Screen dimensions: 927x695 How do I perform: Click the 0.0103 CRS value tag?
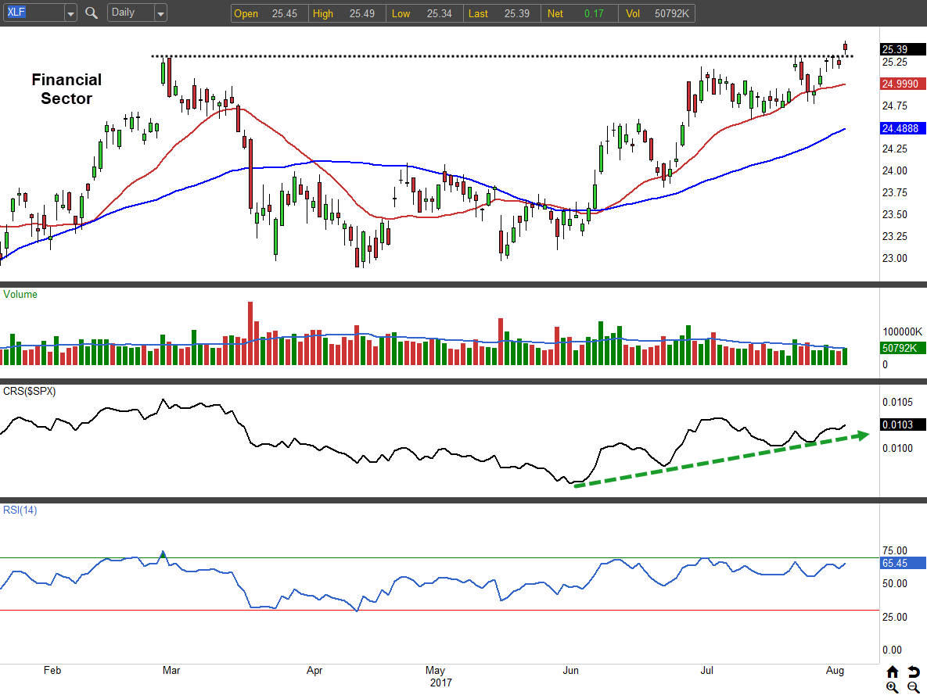903,425
